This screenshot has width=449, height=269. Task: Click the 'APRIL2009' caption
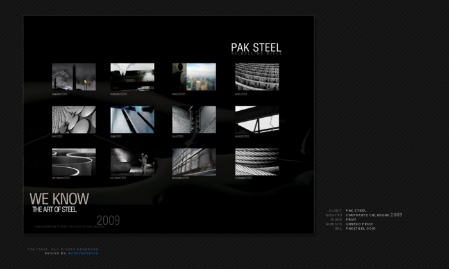click(x=241, y=94)
